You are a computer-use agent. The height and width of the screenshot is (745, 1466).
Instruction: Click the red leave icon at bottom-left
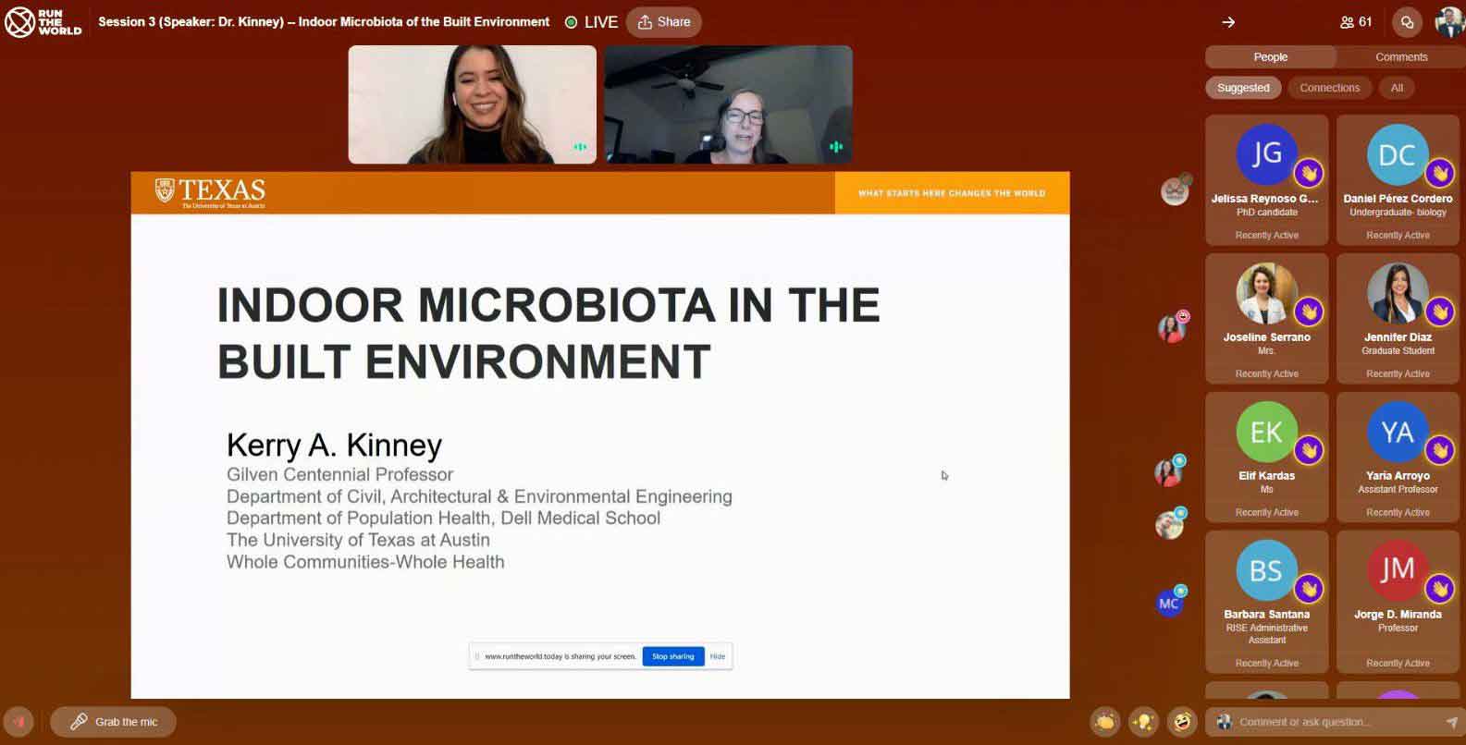[18, 722]
